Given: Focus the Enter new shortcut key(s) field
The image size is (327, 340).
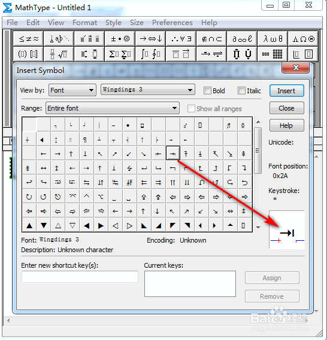Looking at the screenshot, I should tap(80, 277).
